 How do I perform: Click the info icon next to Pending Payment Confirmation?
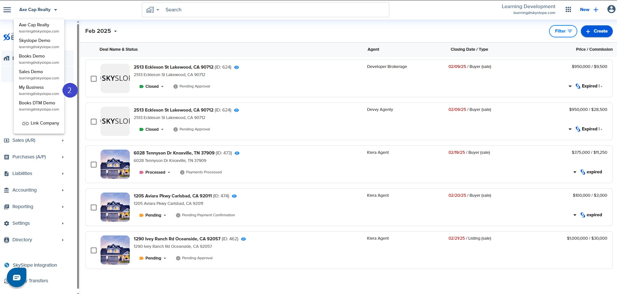(x=178, y=215)
